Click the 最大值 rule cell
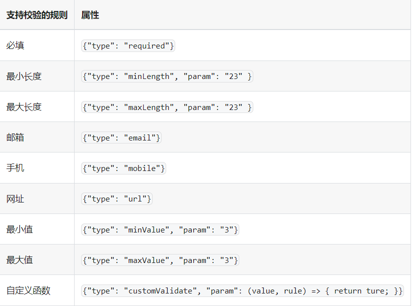 point(20,260)
